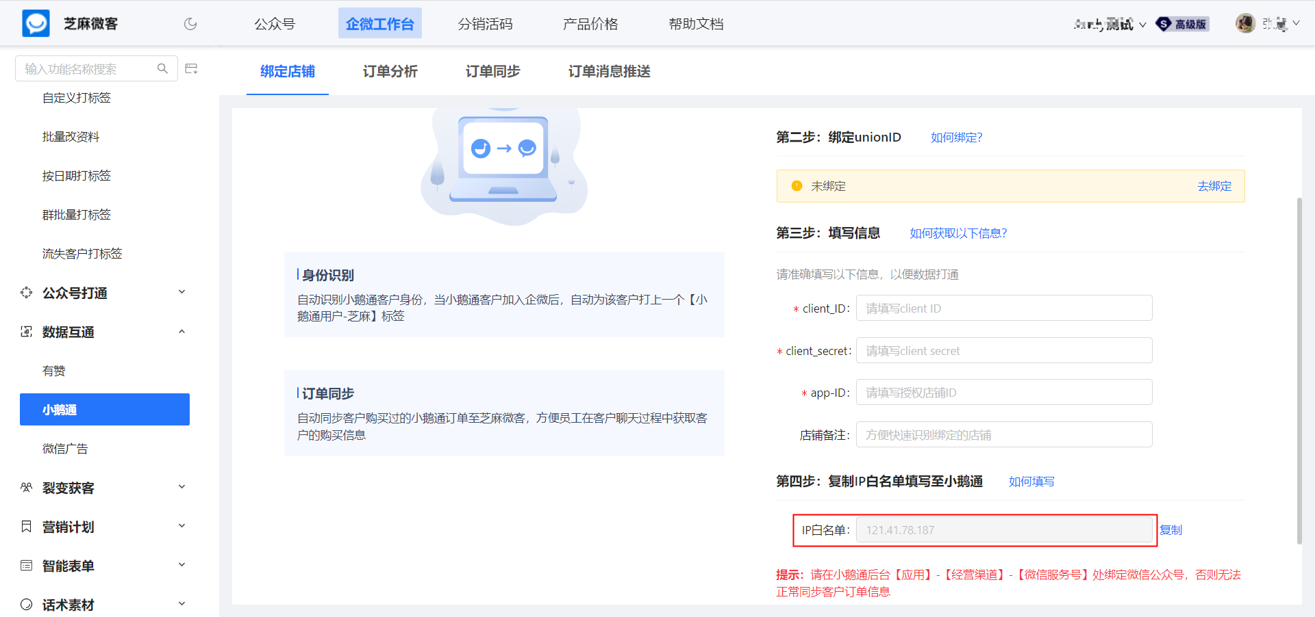Viewport: 1315px width, 617px height.
Task: Click the 话术素材 sidebar icon
Action: (27, 605)
